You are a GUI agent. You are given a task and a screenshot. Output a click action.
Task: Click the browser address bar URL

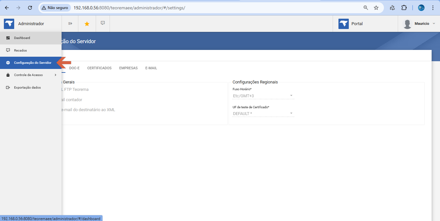[x=129, y=8]
